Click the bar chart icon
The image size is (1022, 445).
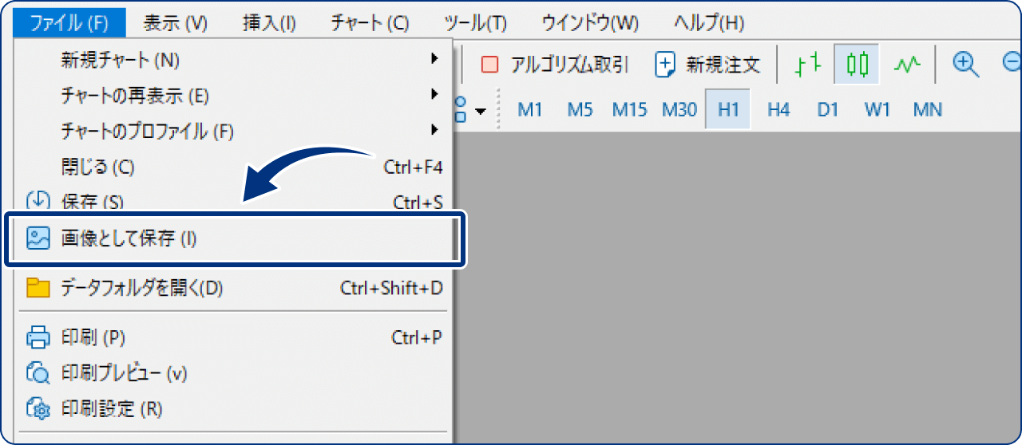tap(808, 65)
